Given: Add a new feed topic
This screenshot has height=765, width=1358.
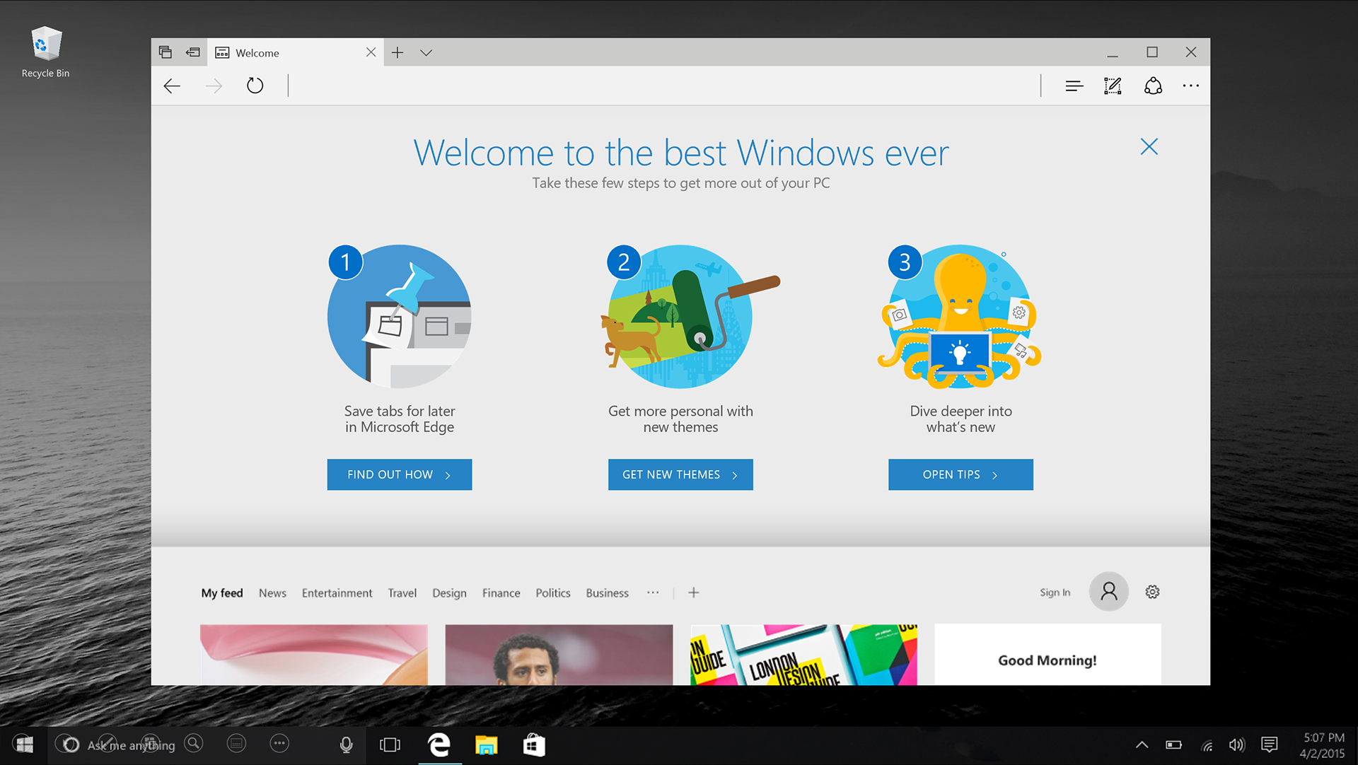Looking at the screenshot, I should (x=694, y=592).
